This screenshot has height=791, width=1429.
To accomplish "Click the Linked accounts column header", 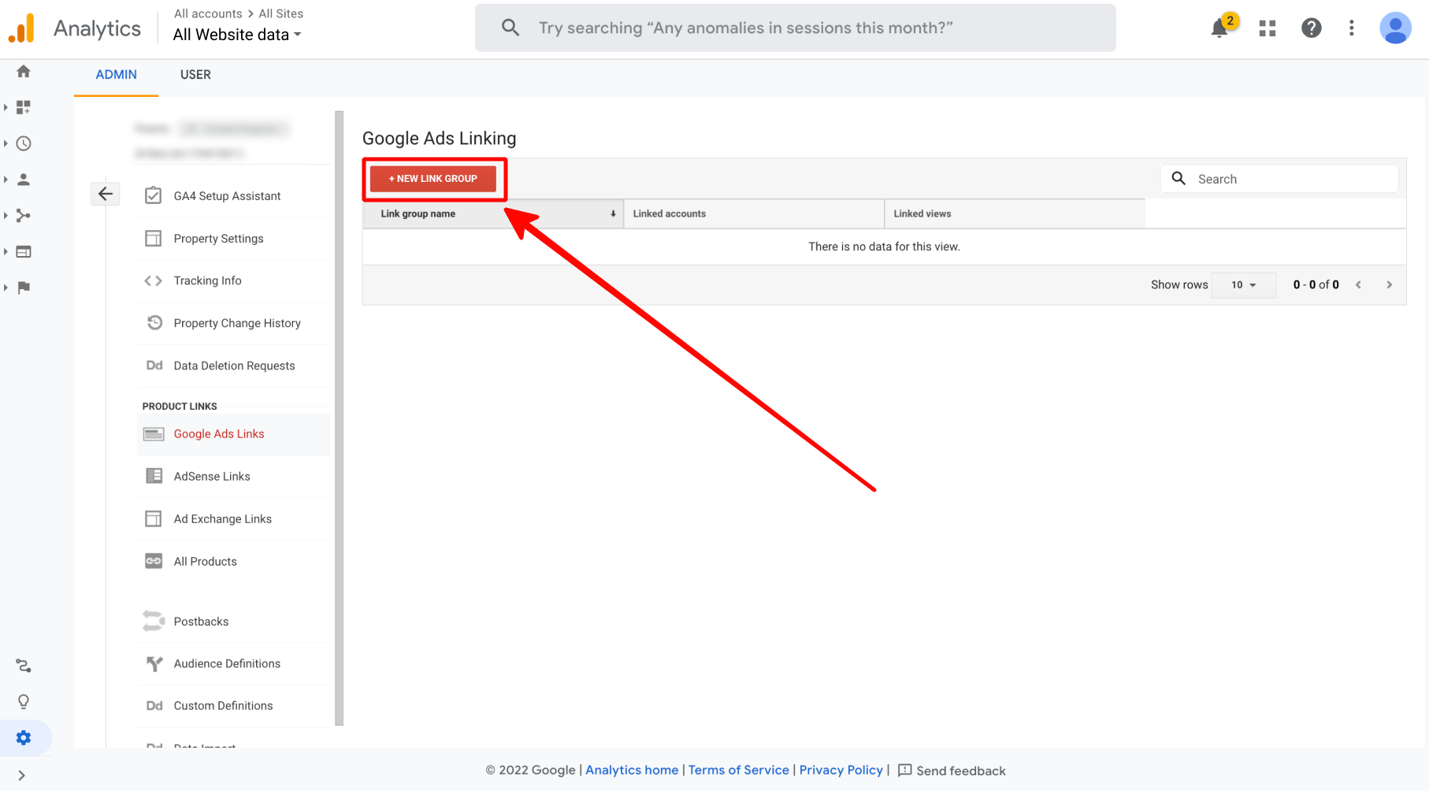I will [754, 214].
